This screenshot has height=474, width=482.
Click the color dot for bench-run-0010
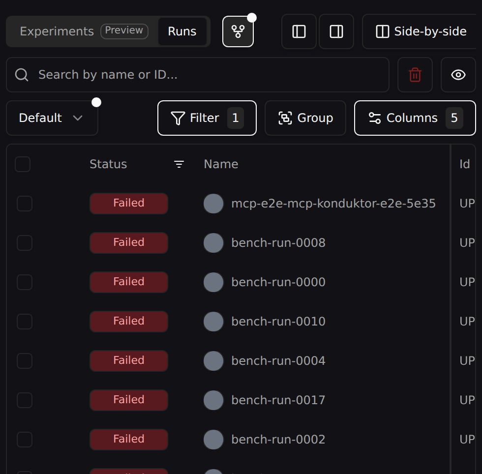pyautogui.click(x=213, y=322)
